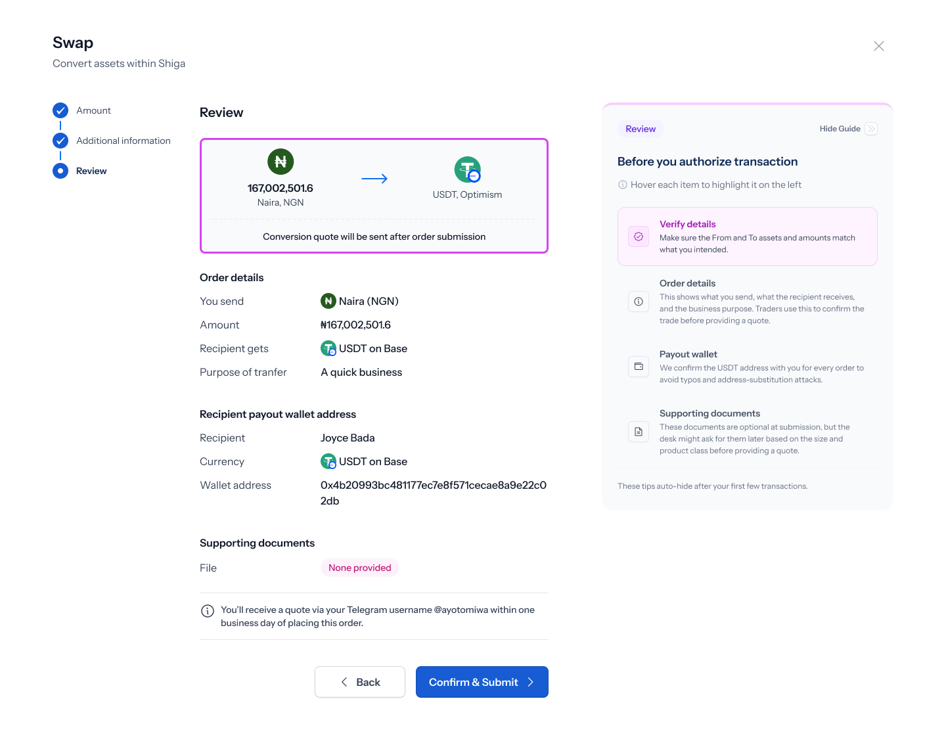This screenshot has width=946, height=745.
Task: Click the amount ₦167,002,501.6 in Order details
Action: pyautogui.click(x=355, y=325)
